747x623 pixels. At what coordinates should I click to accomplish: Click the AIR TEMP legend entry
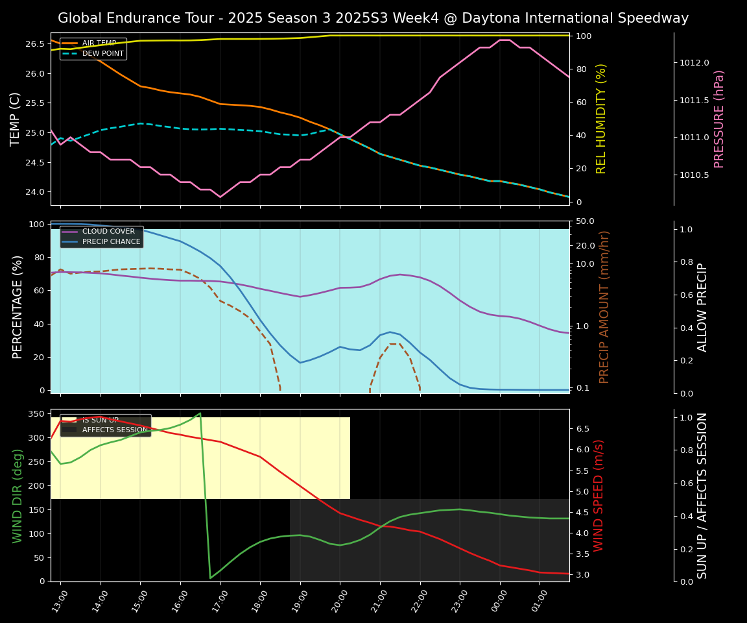99,43
